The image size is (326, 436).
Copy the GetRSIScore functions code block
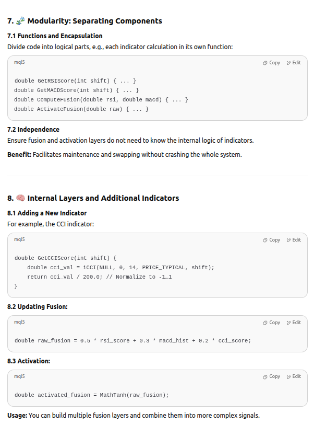(x=272, y=63)
